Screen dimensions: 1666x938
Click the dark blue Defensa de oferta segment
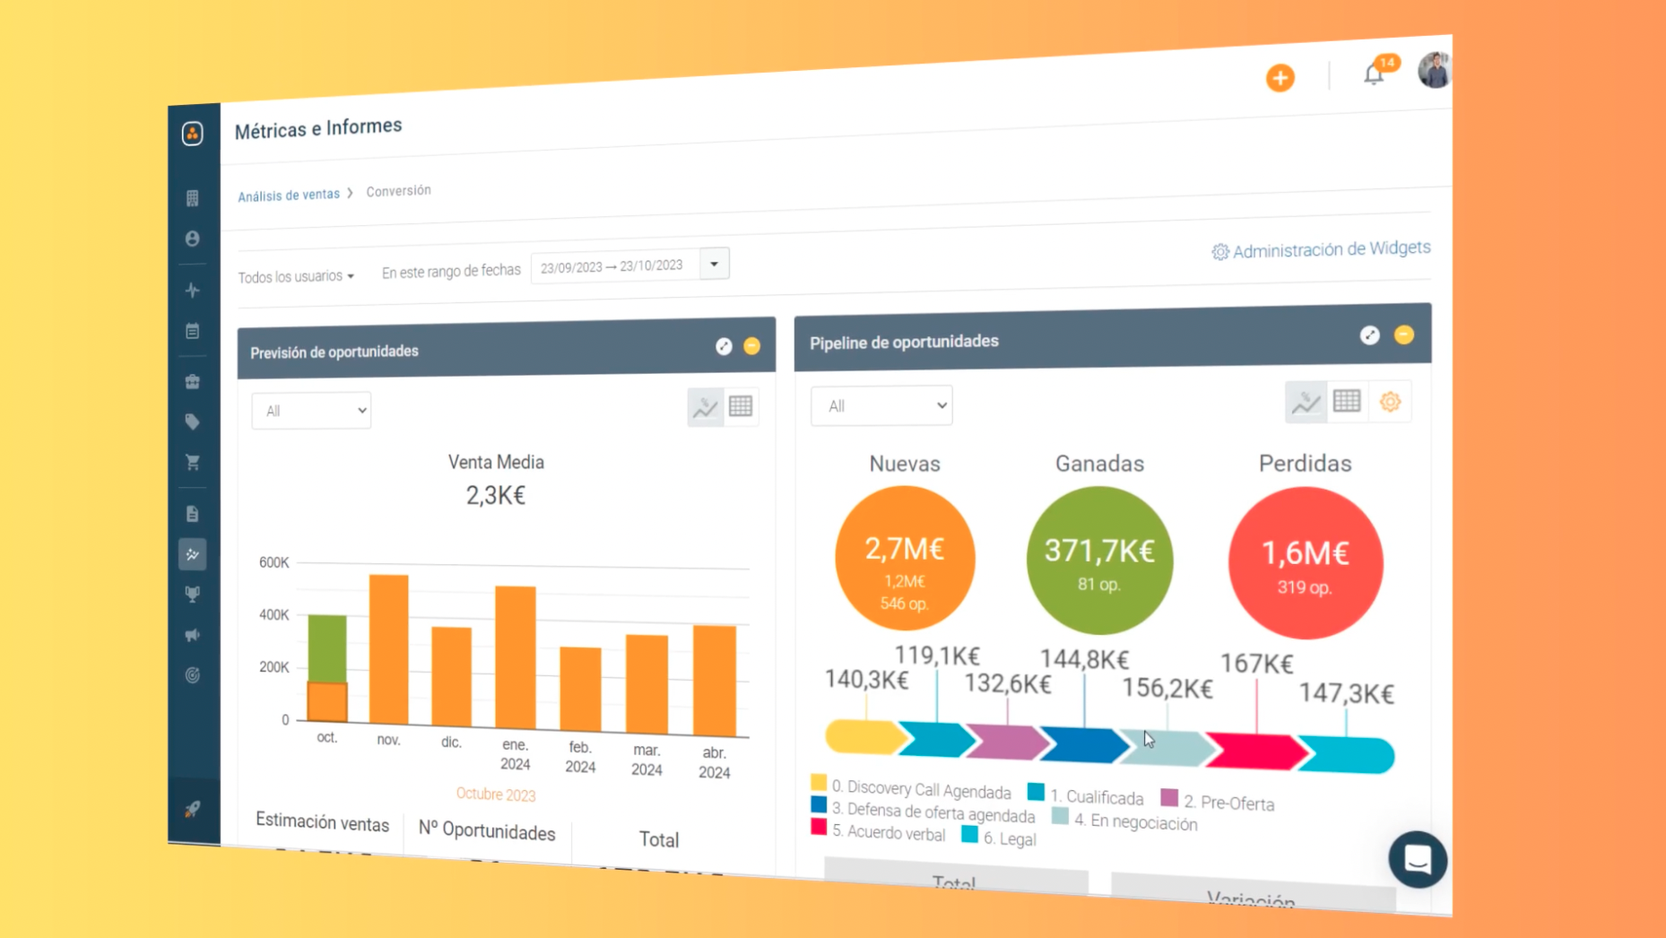(1084, 745)
